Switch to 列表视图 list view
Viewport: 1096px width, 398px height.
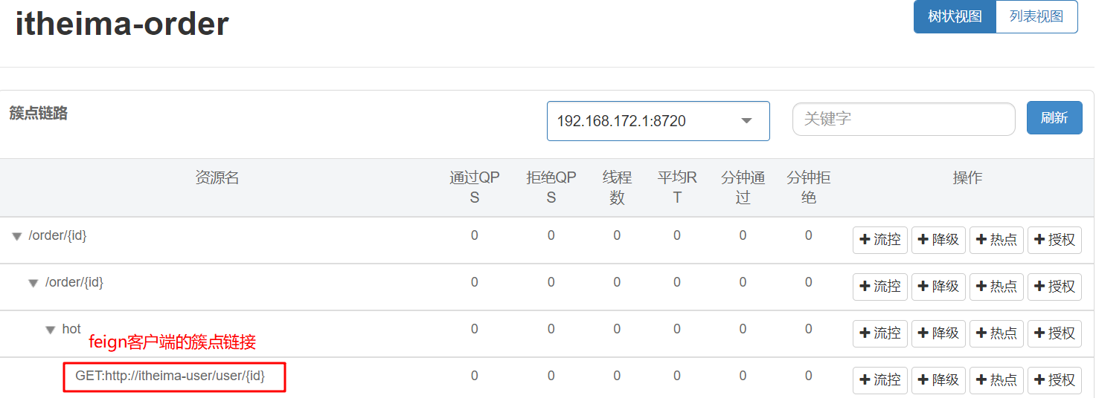[x=1036, y=17]
